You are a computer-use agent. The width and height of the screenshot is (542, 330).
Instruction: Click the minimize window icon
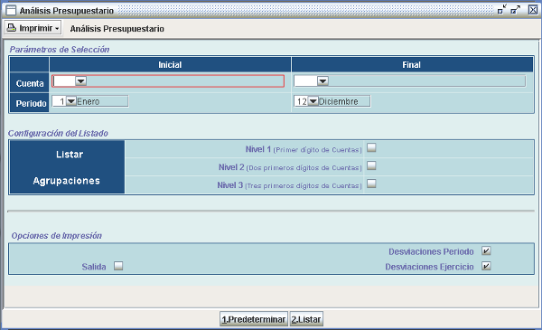[x=502, y=10]
